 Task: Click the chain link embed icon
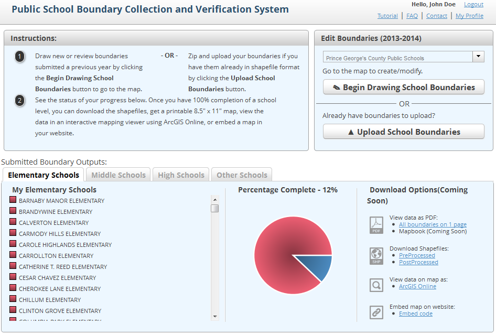376,312
